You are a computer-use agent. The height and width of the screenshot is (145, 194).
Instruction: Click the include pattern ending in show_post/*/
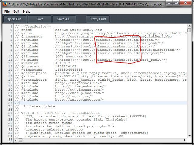(x=110, y=53)
